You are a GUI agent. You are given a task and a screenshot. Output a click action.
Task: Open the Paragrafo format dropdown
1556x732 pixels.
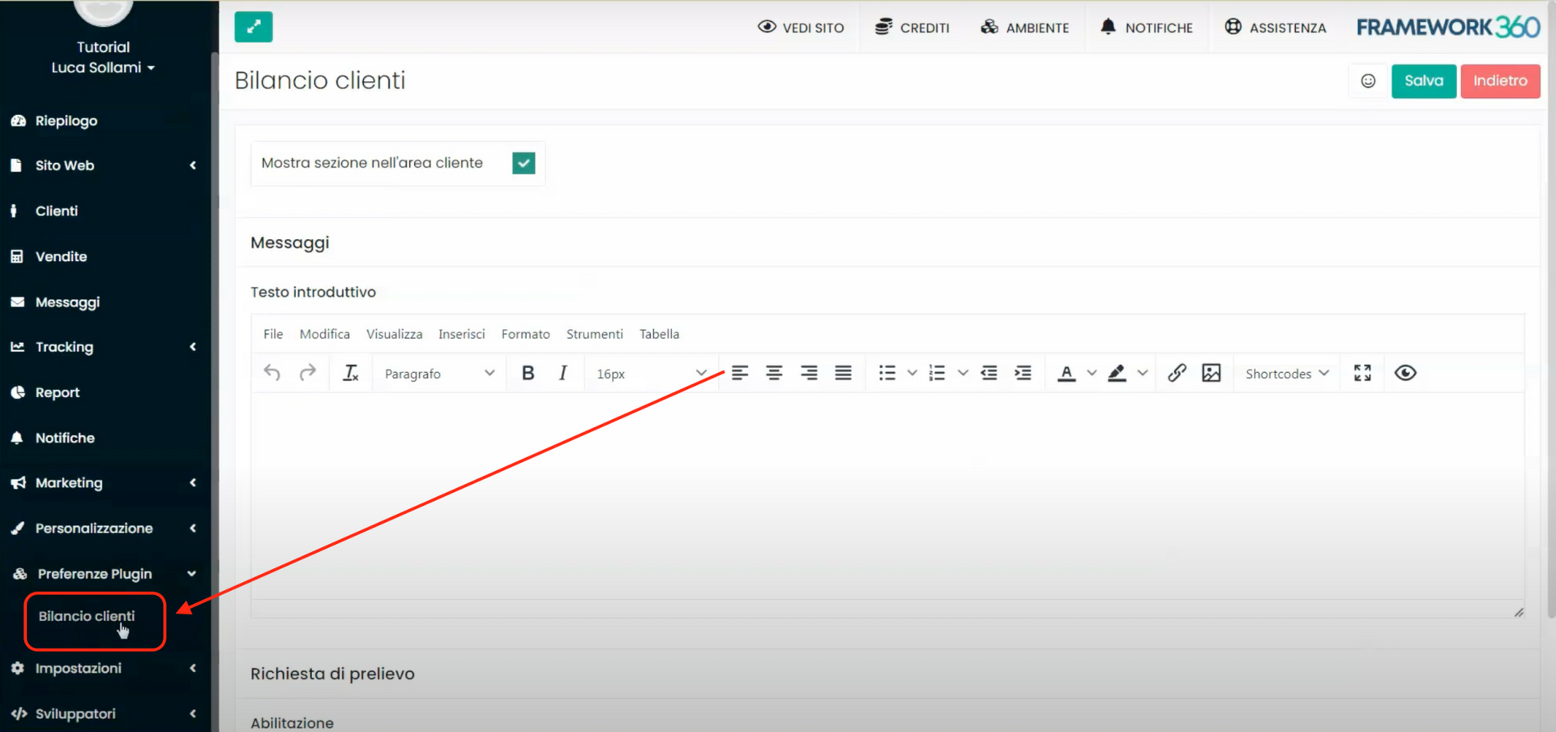438,374
